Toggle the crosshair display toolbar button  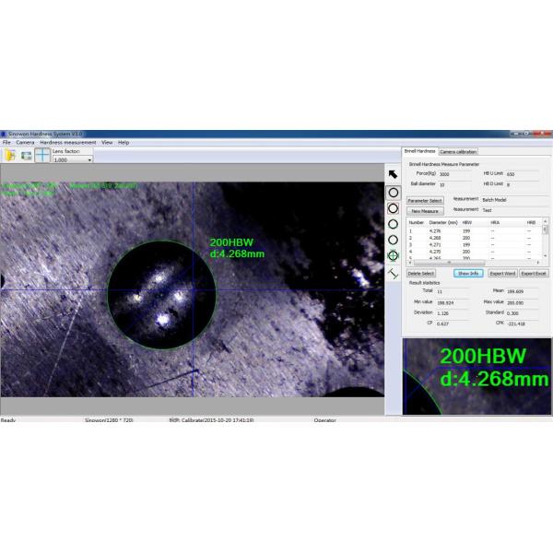pyautogui.click(x=42, y=157)
